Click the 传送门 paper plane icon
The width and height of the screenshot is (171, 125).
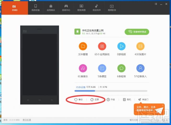(x=139, y=99)
